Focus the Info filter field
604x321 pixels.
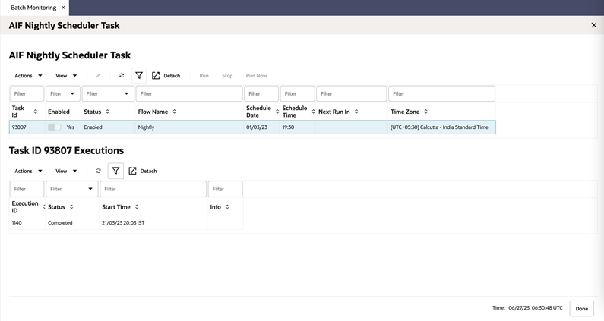click(226, 189)
